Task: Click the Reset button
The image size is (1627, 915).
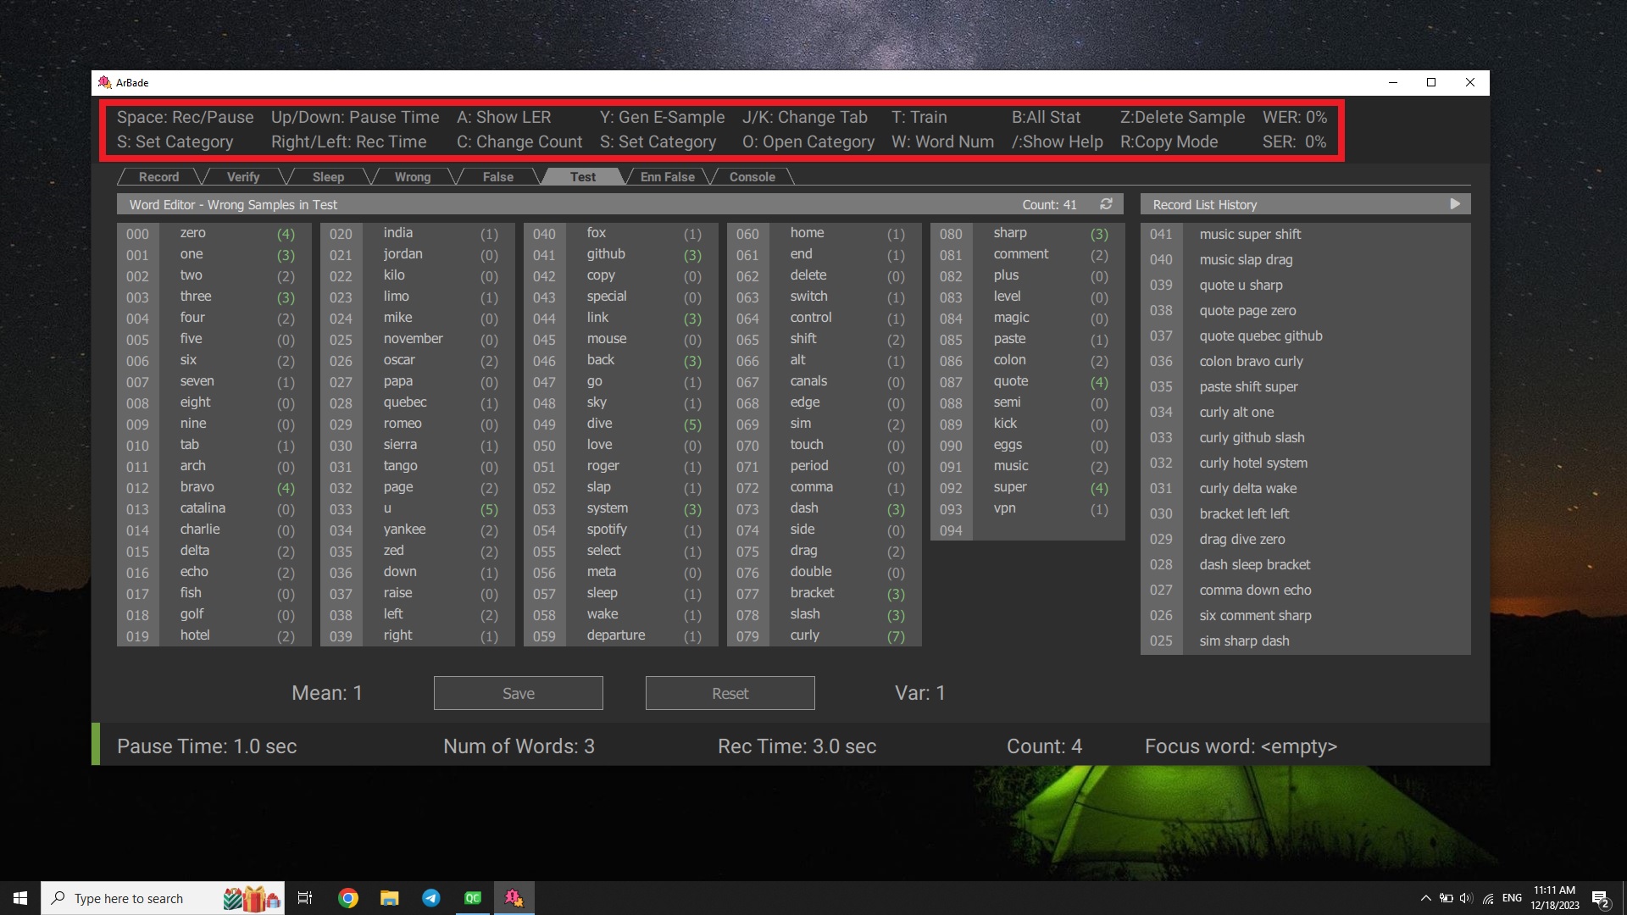Action: [x=730, y=693]
